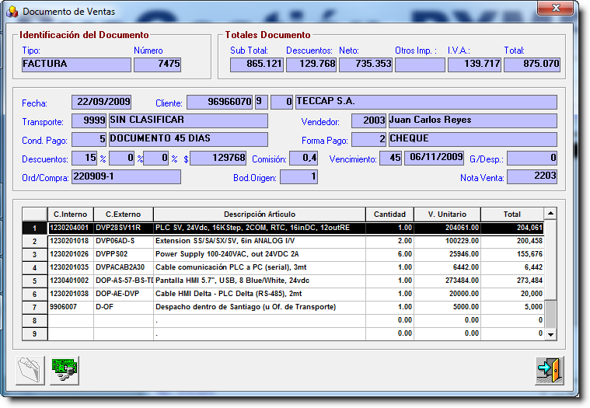590x408 pixels.
Task: Click description Despacho dentro de Santiago
Action: (x=260, y=307)
